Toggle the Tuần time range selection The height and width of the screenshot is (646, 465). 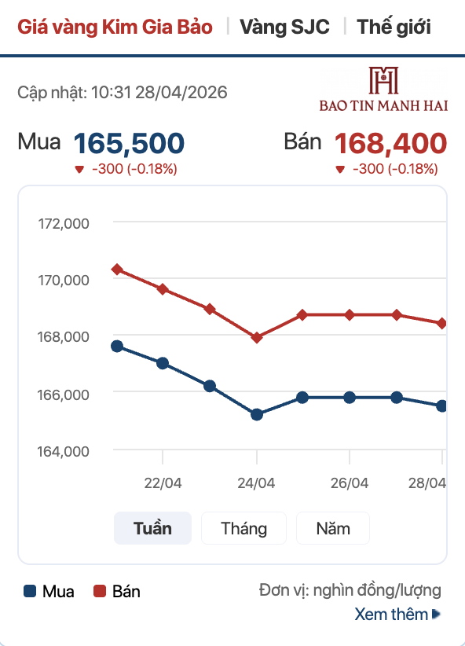(x=152, y=528)
